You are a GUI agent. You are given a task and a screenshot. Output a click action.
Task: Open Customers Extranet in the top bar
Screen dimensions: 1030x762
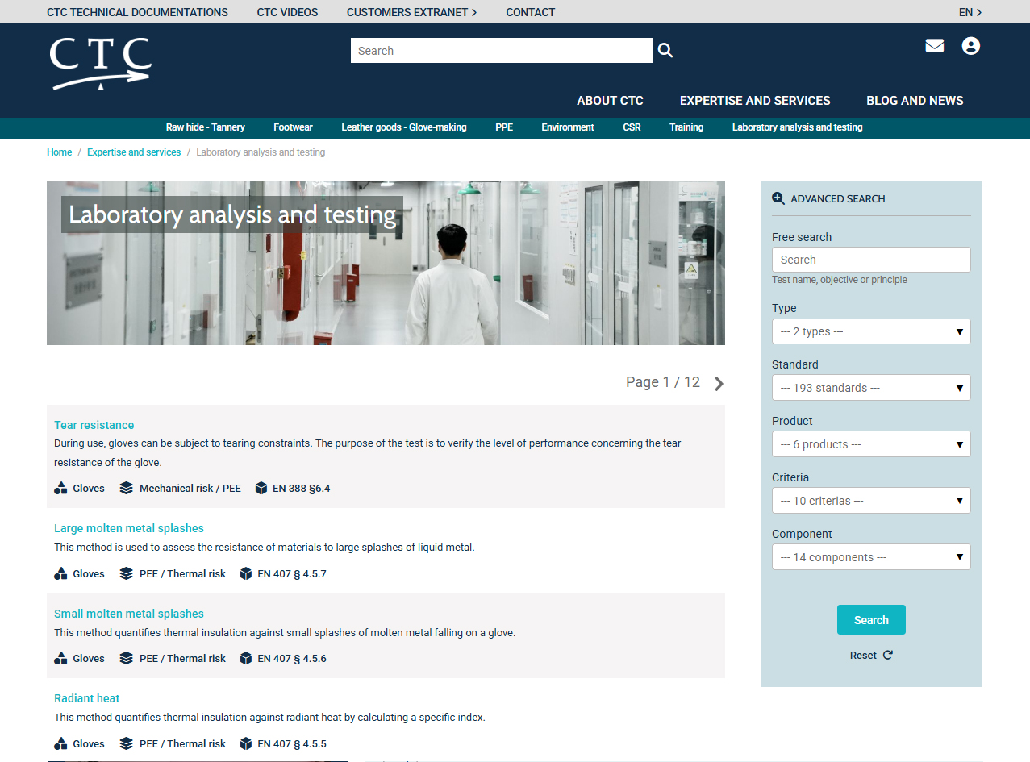point(411,12)
